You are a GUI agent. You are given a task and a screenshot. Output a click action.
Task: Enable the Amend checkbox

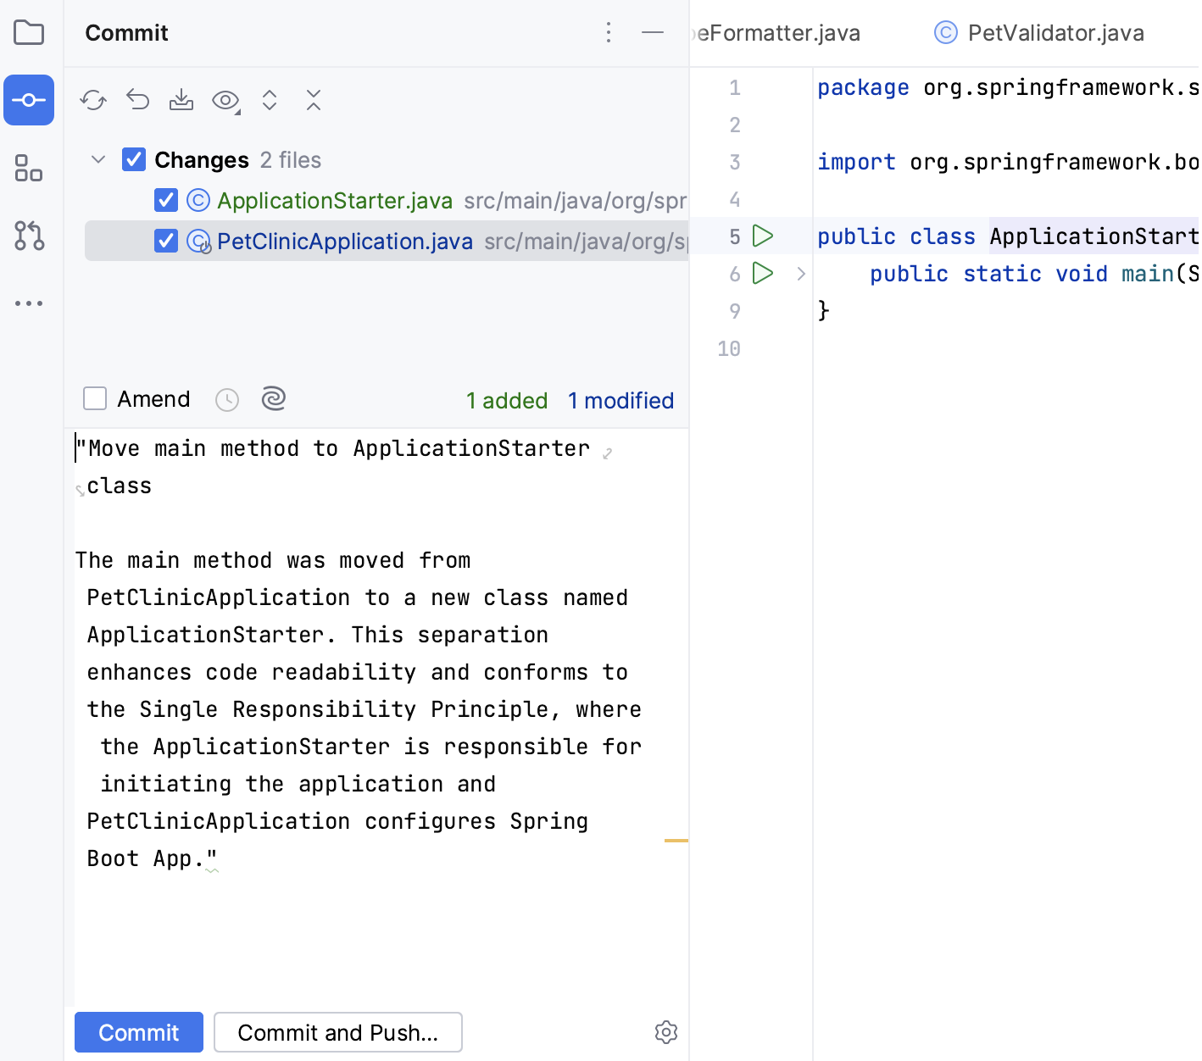94,398
